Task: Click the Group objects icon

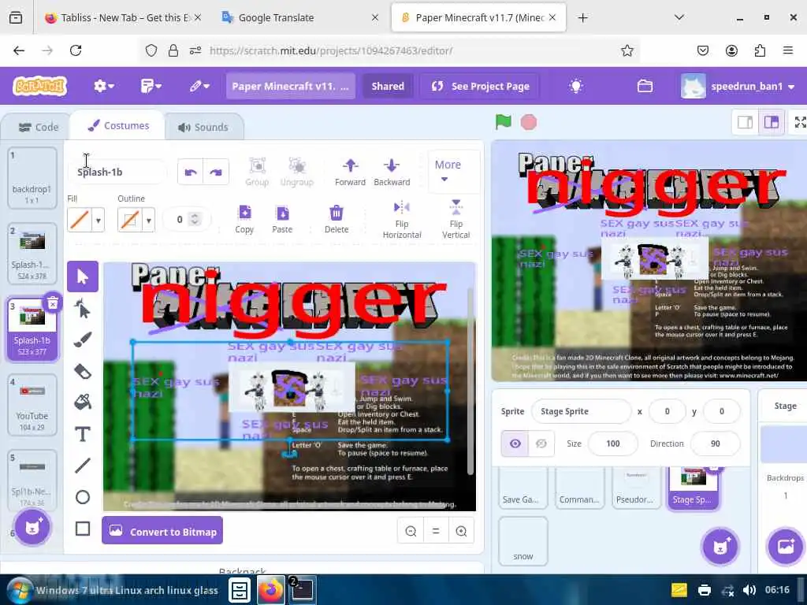Action: (257, 172)
